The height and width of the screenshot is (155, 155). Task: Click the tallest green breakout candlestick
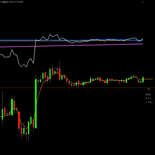[x=36, y=104]
